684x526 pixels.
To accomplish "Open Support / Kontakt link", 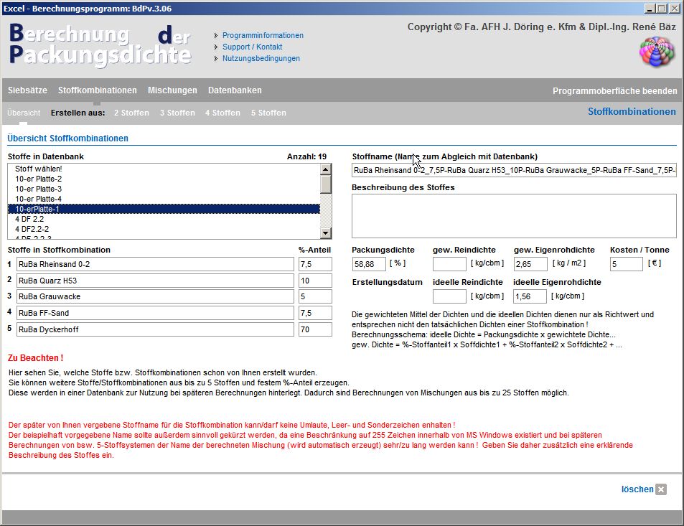I will coord(252,47).
